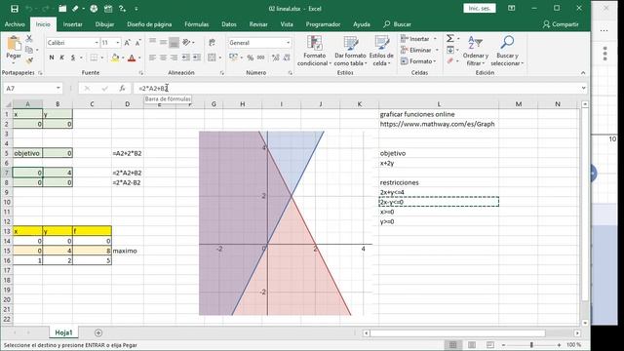Open the Archivo menu
Screen dimensions: 624x351
[x=15, y=24]
